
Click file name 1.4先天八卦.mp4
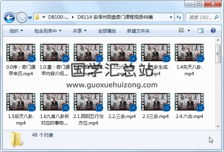pos(189,70)
